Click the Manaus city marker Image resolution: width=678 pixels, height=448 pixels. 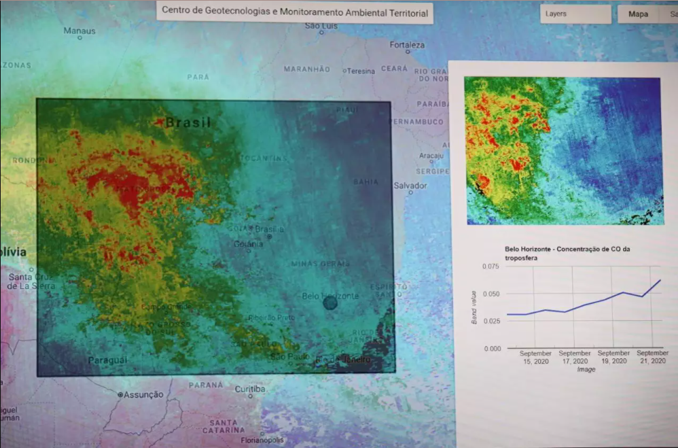[79, 39]
